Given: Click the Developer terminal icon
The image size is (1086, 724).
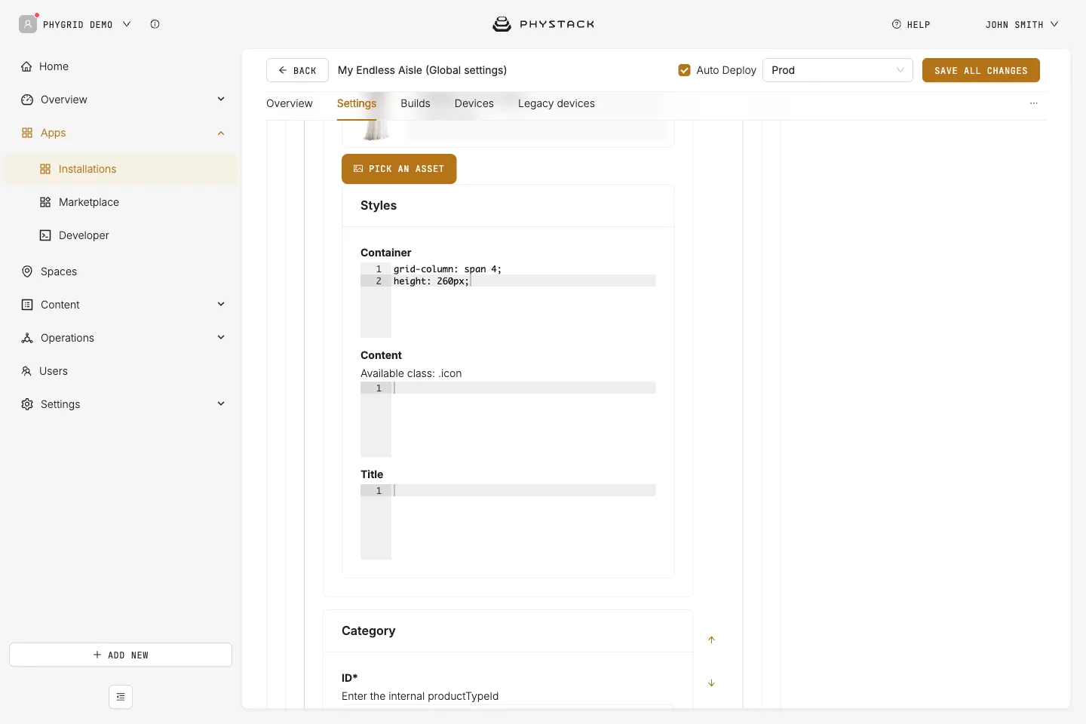Looking at the screenshot, I should (x=45, y=235).
